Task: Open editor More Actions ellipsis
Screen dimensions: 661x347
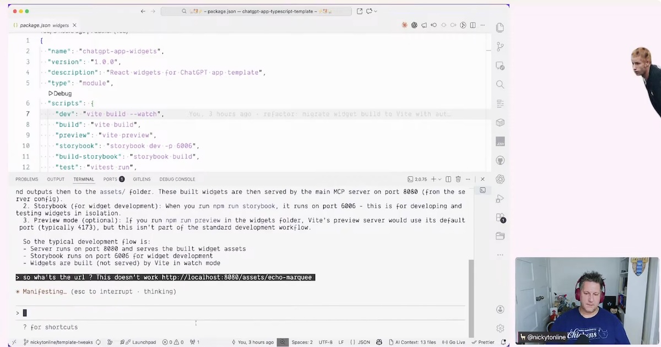Action: pos(483,25)
